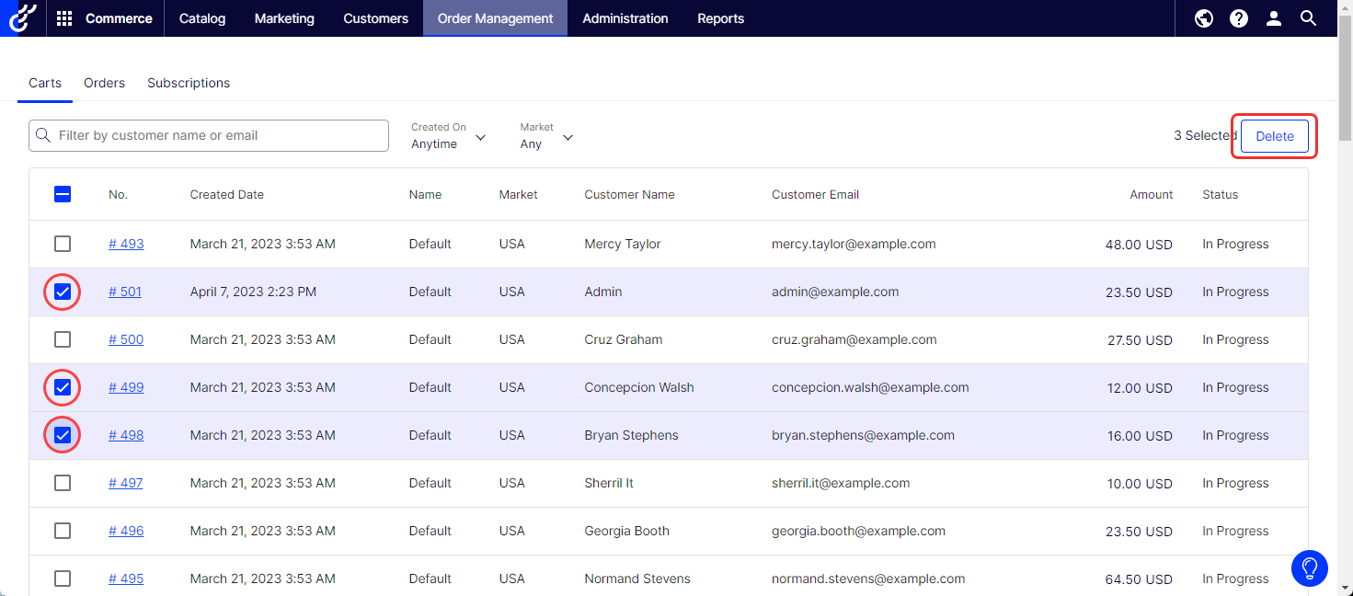Screen dimensions: 1353x596
Task: Click the amount 48.00 USD
Action: [x=1139, y=245]
